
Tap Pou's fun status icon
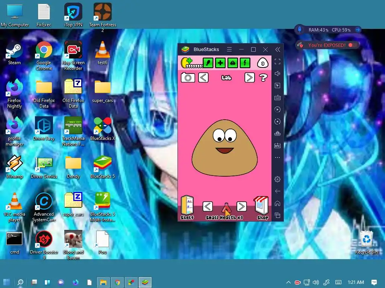[232, 63]
